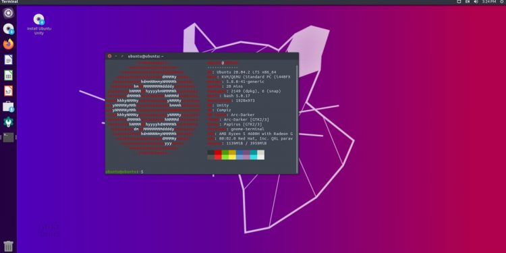Image resolution: width=506 pixels, height=253 pixels.
Task: Click the kernel value 5.8.0-41-generic
Action: pyautogui.click(x=245, y=82)
